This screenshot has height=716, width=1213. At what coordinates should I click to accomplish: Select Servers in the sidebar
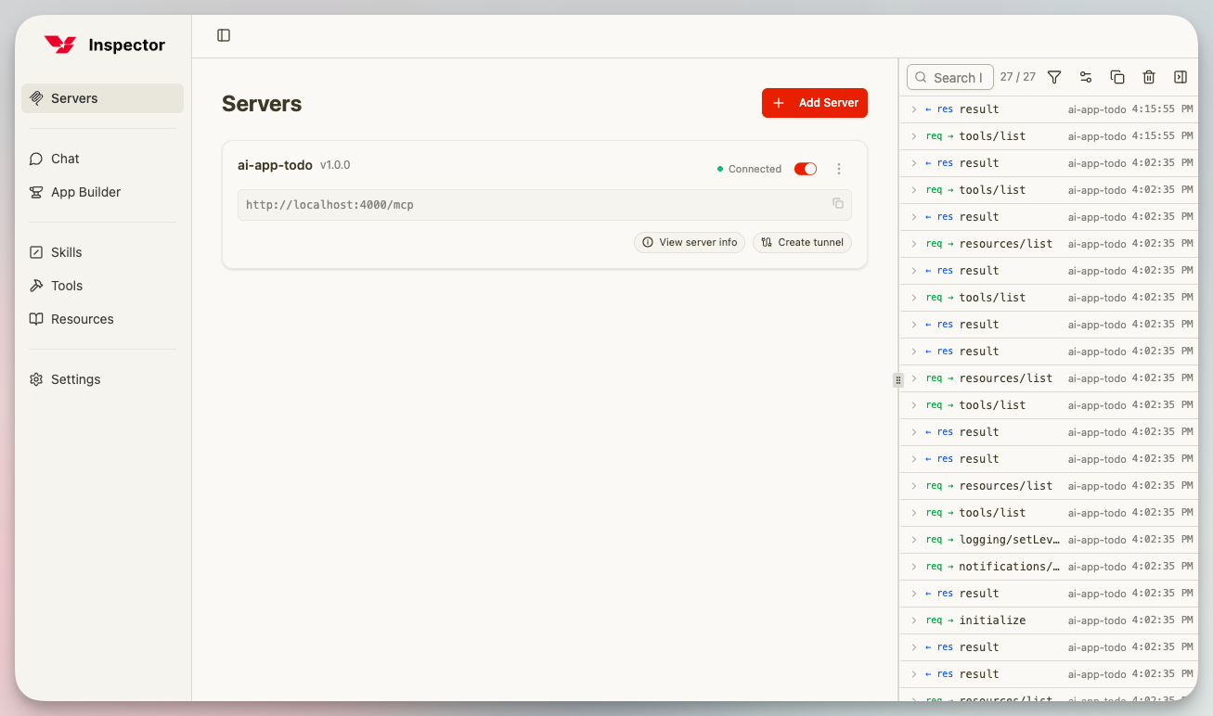point(102,98)
